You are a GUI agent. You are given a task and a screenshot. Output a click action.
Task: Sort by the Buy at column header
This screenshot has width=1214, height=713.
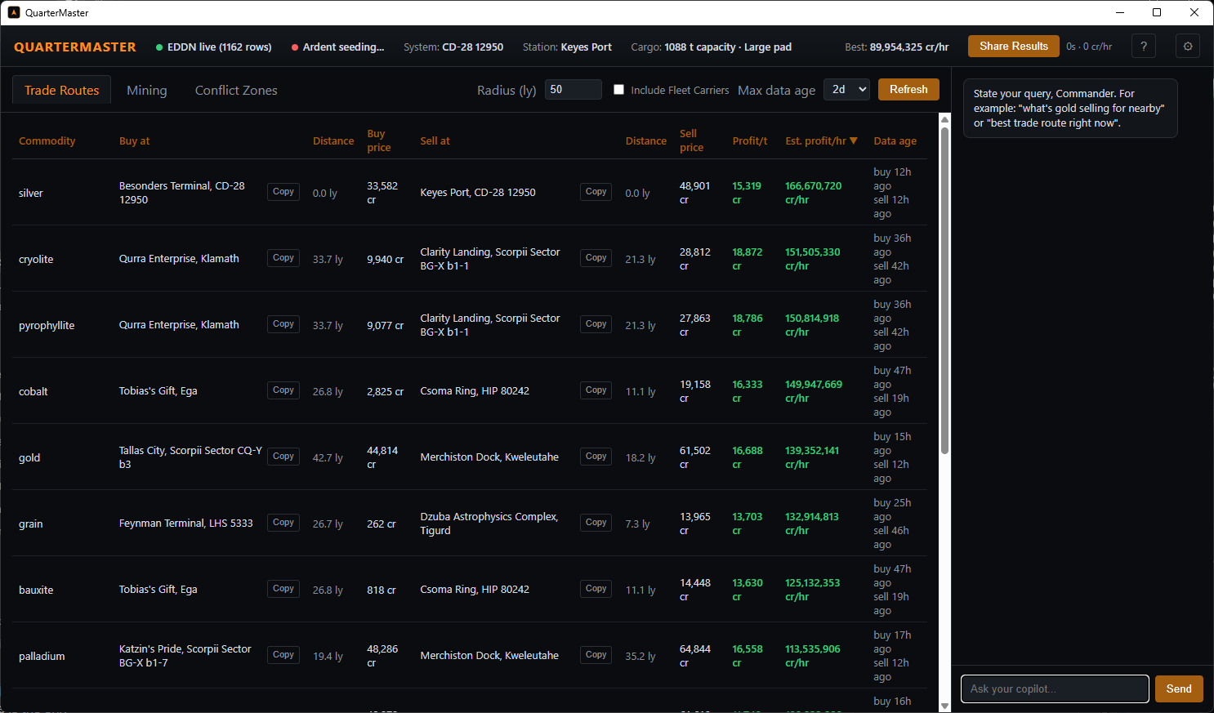(135, 140)
